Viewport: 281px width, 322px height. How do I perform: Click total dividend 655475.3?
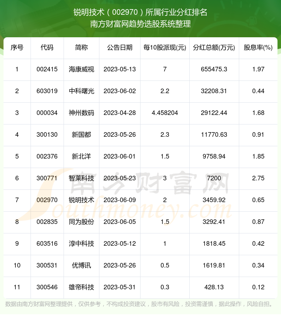pyautogui.click(x=214, y=69)
